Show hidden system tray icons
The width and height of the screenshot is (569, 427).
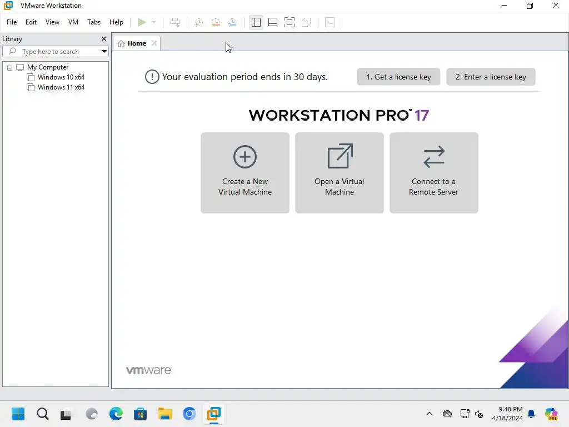click(430, 414)
